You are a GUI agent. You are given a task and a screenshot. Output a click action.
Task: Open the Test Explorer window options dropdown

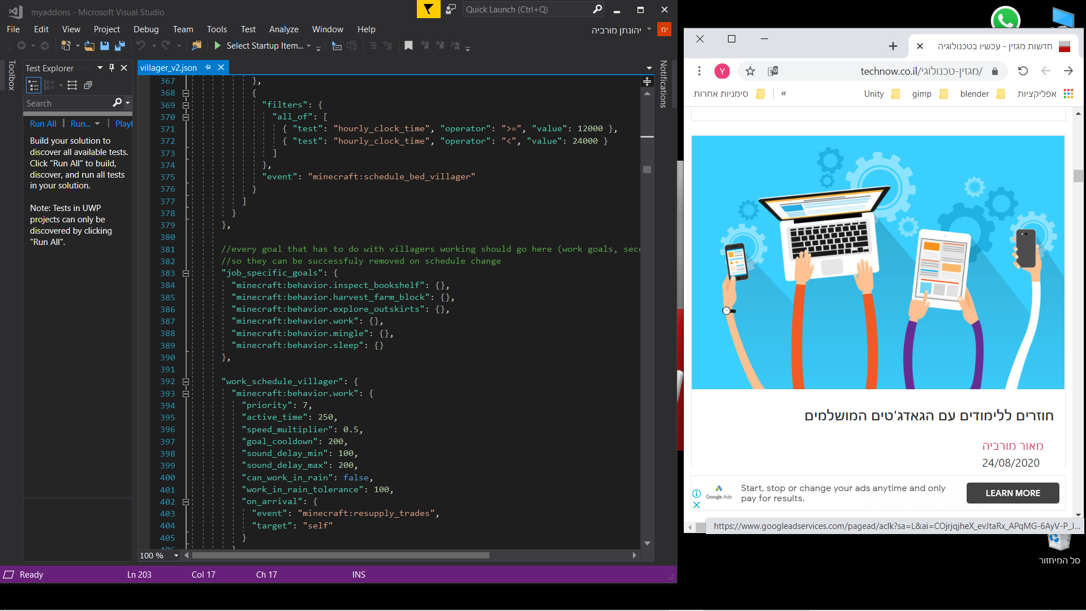click(100, 68)
